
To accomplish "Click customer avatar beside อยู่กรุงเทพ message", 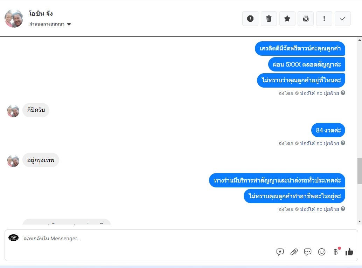I will click(x=13, y=161).
